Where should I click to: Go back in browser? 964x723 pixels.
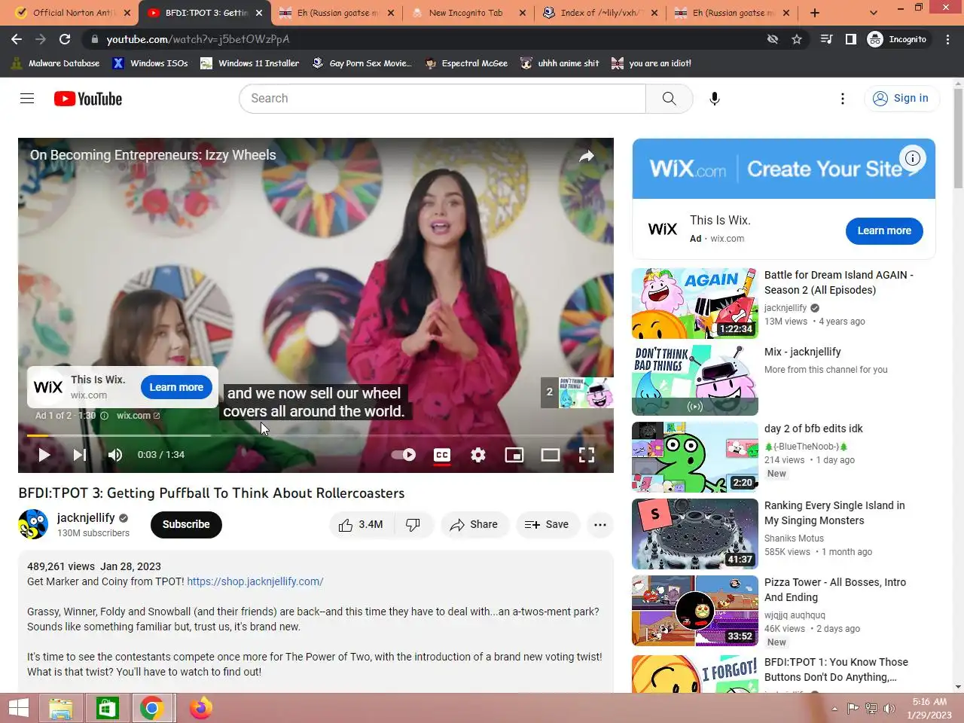[x=17, y=39]
